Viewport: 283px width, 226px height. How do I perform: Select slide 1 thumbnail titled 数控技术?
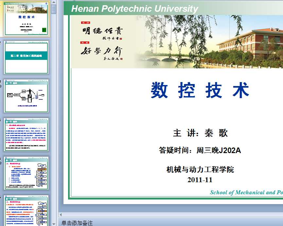point(26,19)
